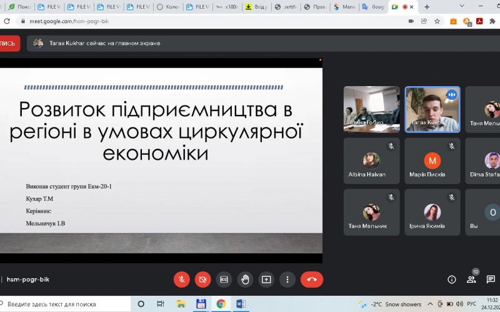Screen dimensions: 500x312
Task: Switch to the Поиск tab
Action: click(x=20, y=7)
